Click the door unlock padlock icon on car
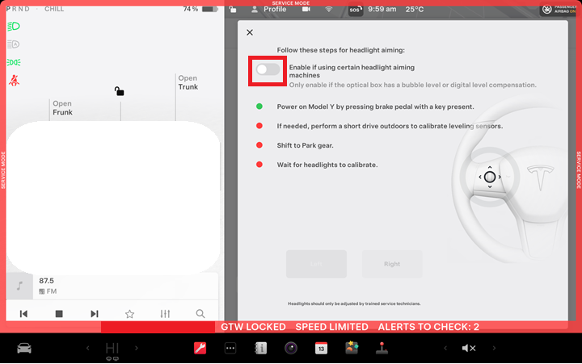This screenshot has width=582, height=364. 120,91
